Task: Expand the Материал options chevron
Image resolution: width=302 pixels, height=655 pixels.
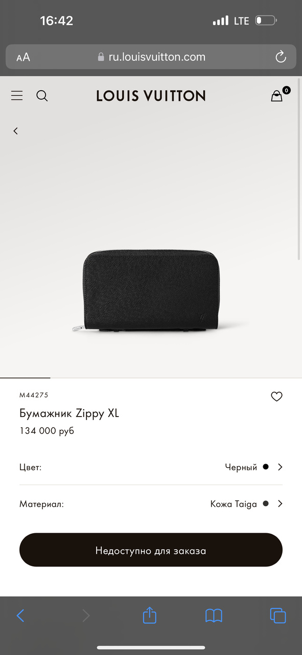Action: [280, 504]
